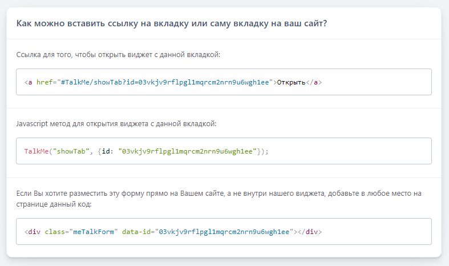Click the href attribute name in first snippet
The image size is (449, 266).
pyautogui.click(x=45, y=82)
